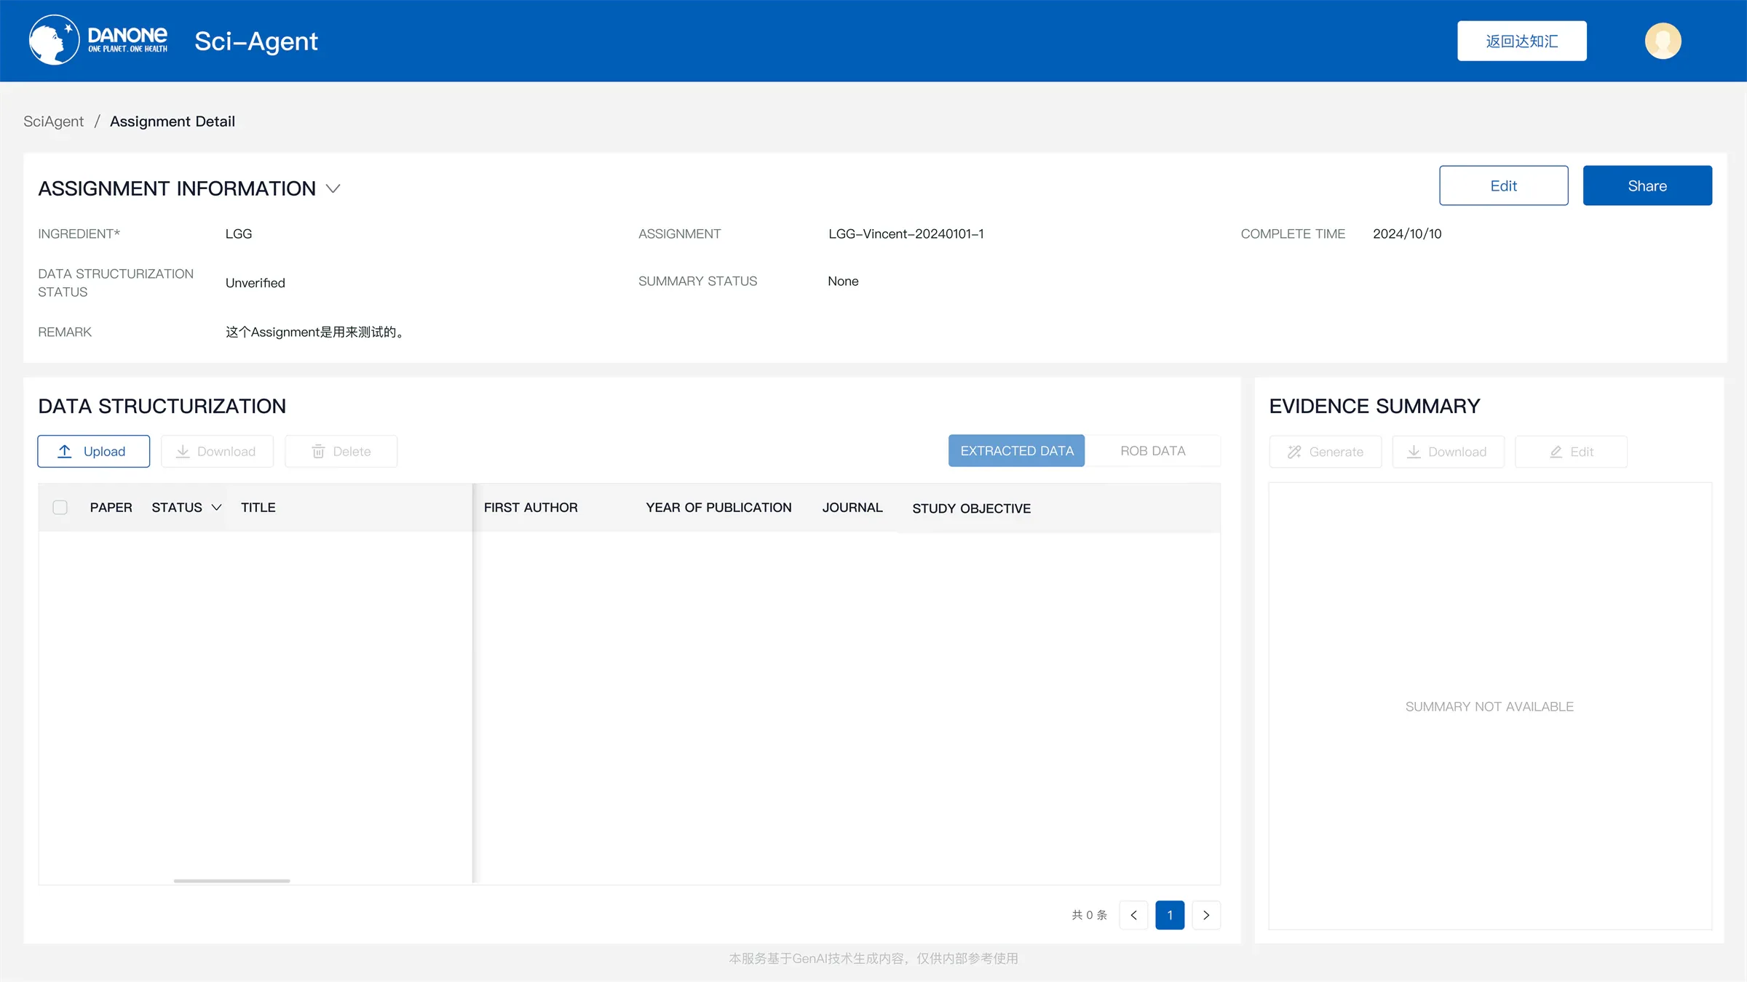The height and width of the screenshot is (982, 1747).
Task: Switch to the ROB DATA tab
Action: [1153, 450]
